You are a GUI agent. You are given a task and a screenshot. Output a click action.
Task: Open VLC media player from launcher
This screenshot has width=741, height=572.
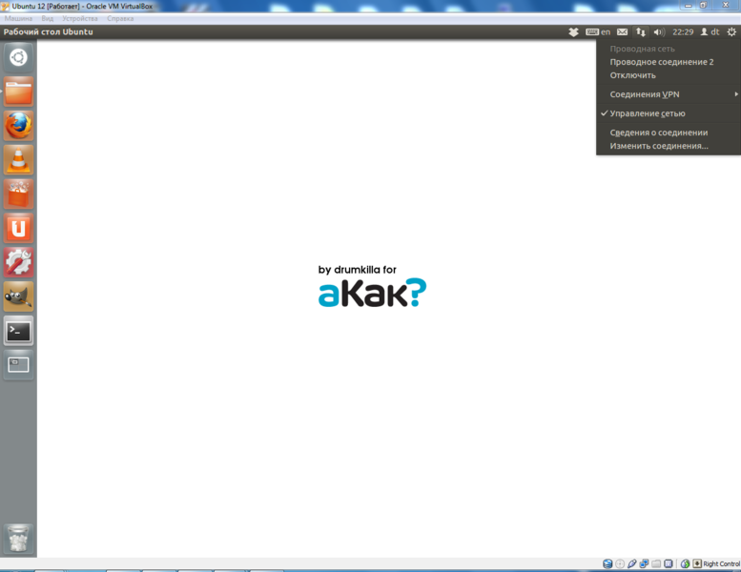point(18,160)
